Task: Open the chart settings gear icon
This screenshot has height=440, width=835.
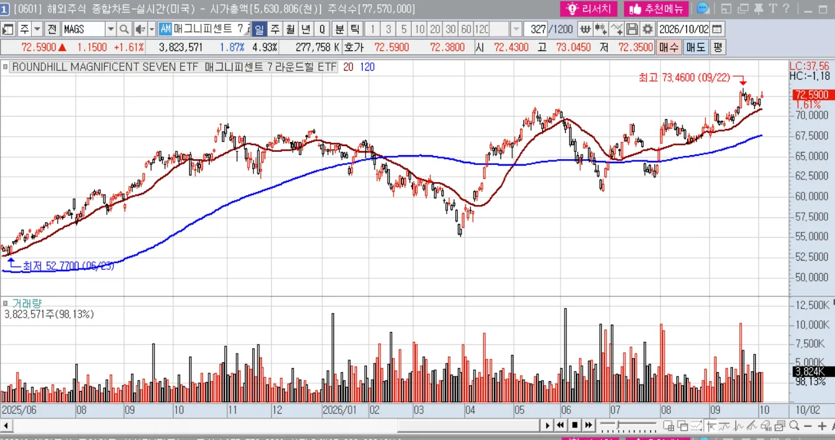Action: click(648, 29)
